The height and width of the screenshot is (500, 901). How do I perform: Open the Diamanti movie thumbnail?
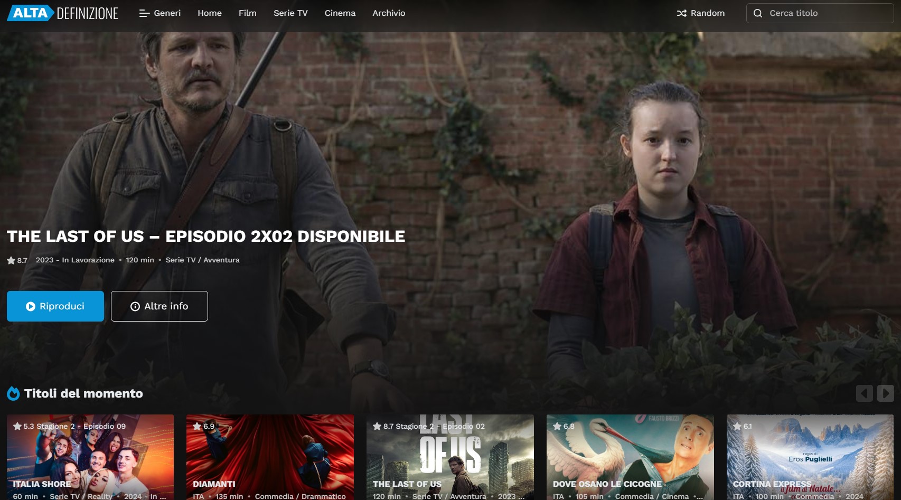[x=270, y=457]
